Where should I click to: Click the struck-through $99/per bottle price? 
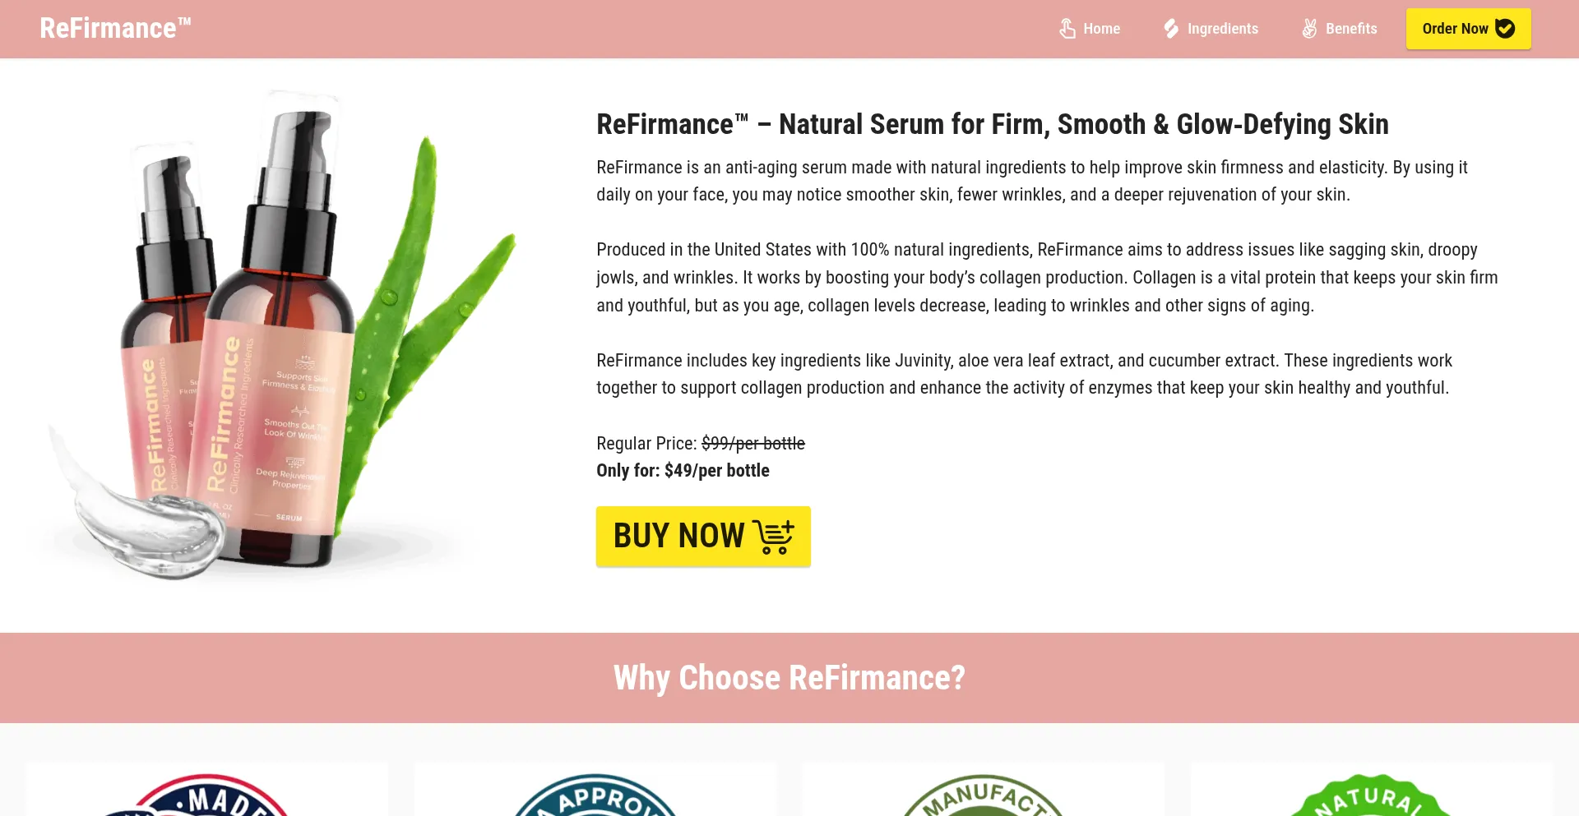click(753, 444)
